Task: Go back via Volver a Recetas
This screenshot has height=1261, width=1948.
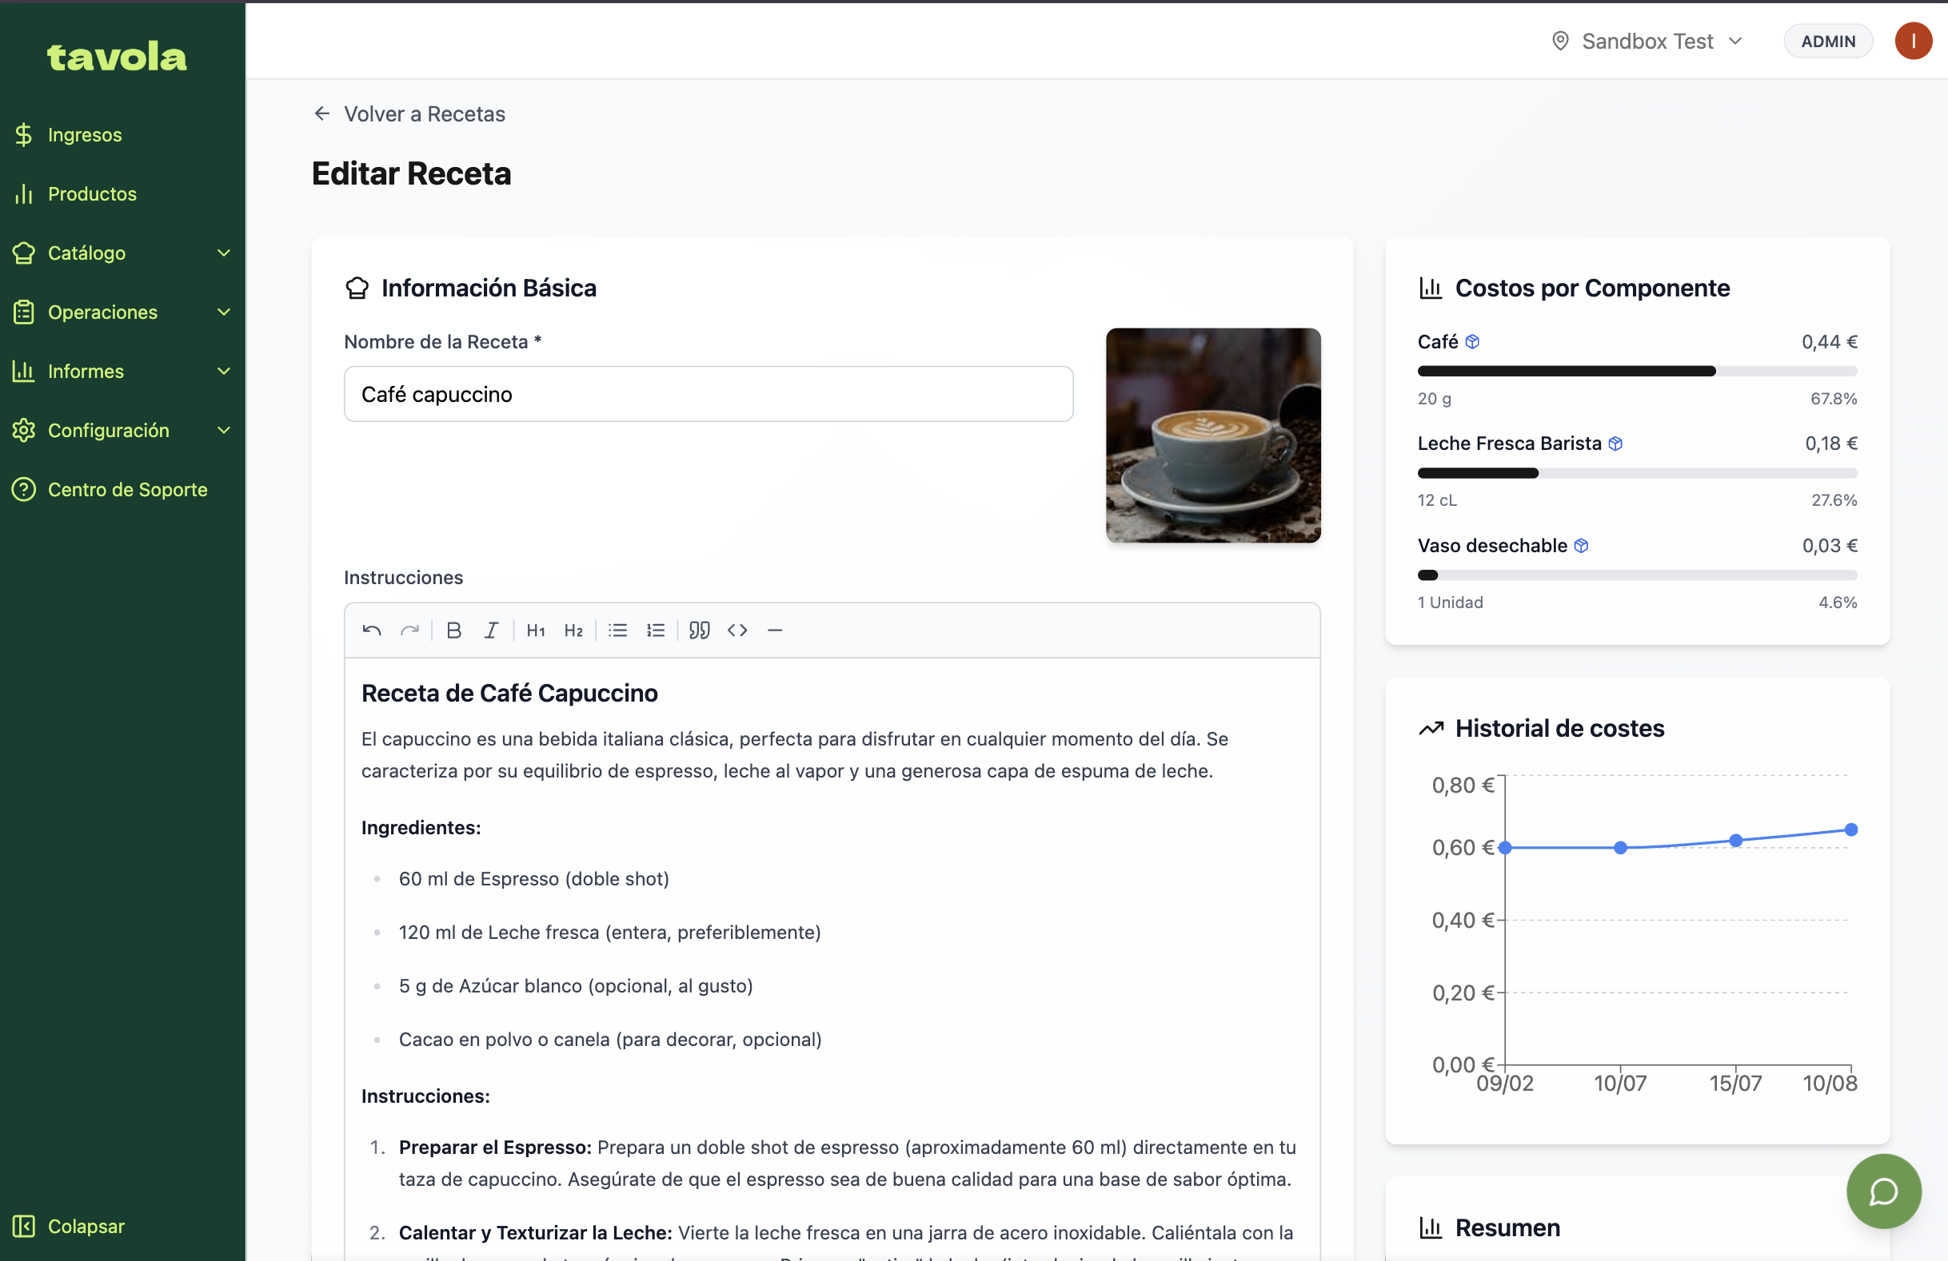Action: [409, 113]
